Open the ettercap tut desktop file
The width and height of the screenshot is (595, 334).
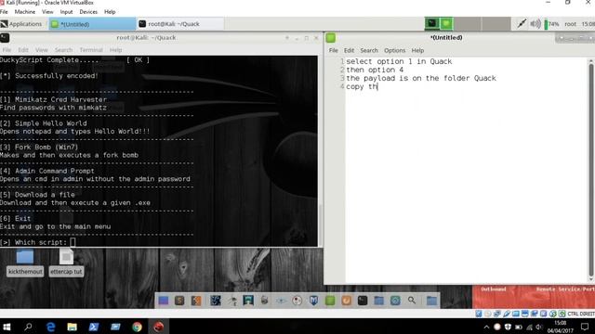(66, 263)
